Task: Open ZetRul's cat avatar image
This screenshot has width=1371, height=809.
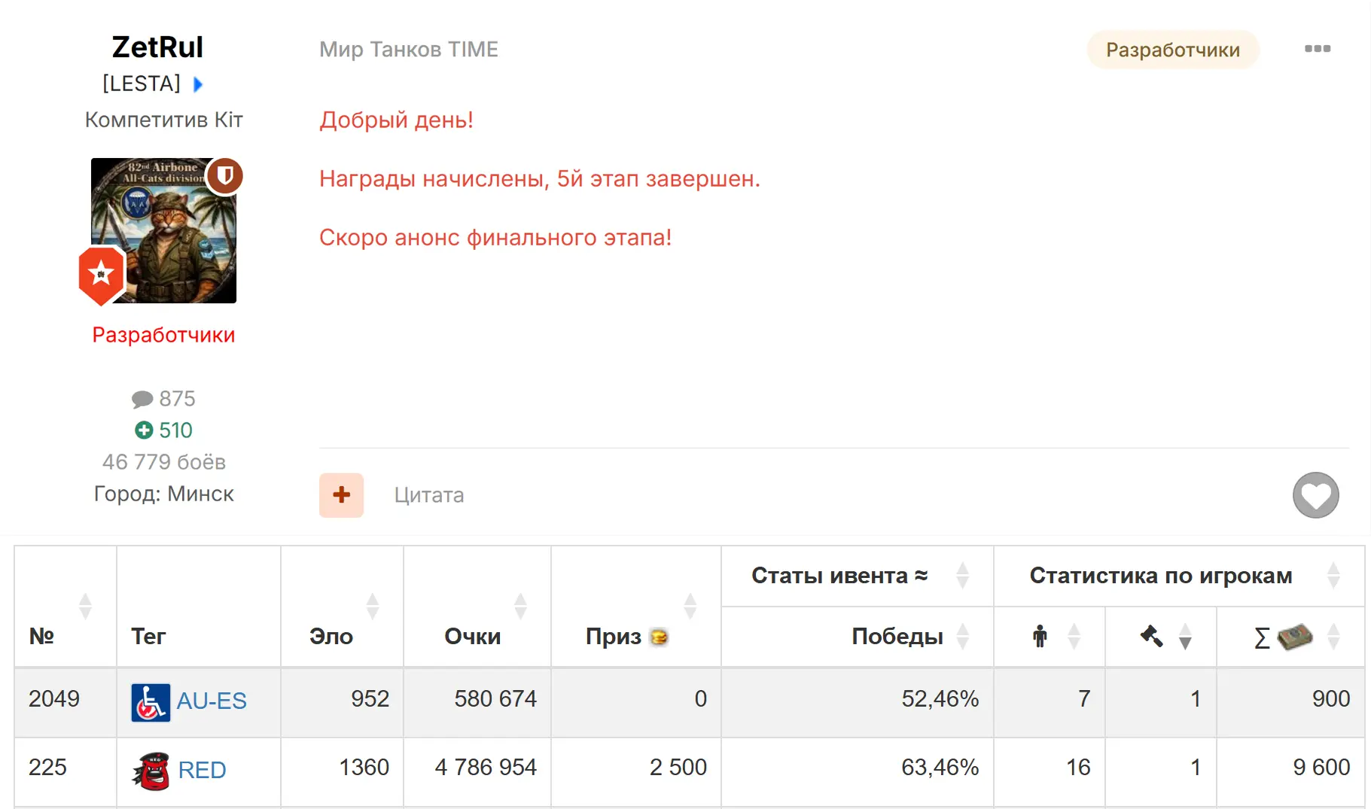Action: coord(163,231)
